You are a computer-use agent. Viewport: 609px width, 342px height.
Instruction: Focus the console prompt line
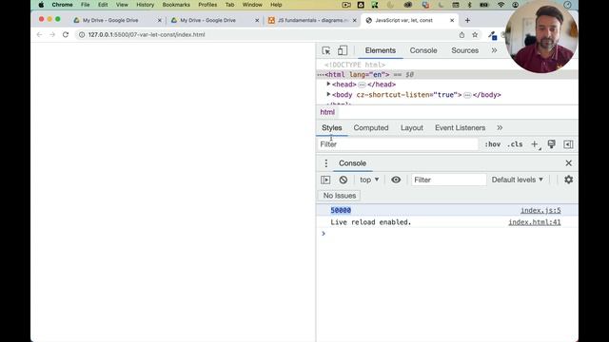pos(446,234)
